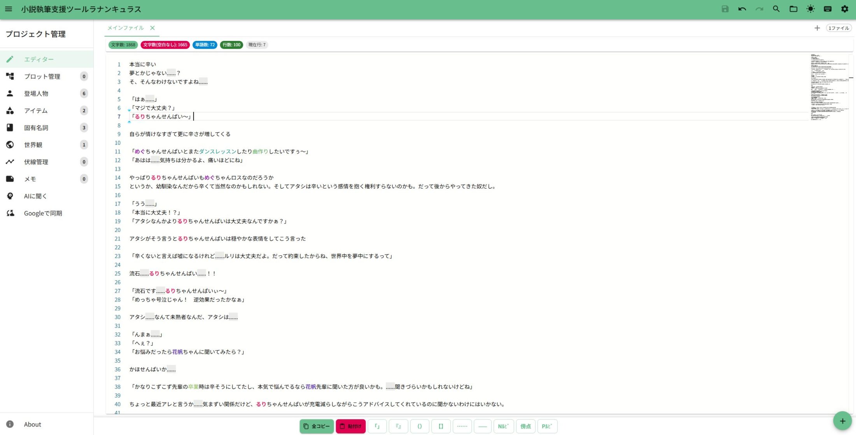856x435 pixels.
Task: Insert 傍点 emphasis marks
Action: tap(525, 426)
